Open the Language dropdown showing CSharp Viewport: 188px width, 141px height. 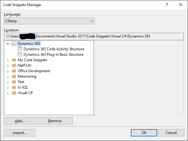pos(49,21)
